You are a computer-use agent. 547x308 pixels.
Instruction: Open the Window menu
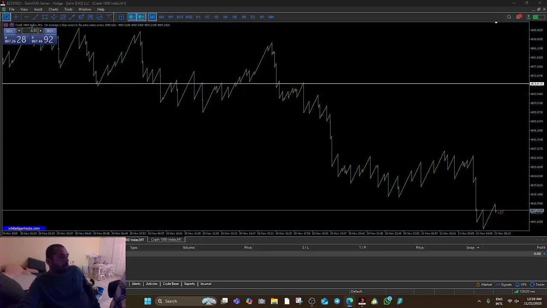85,9
